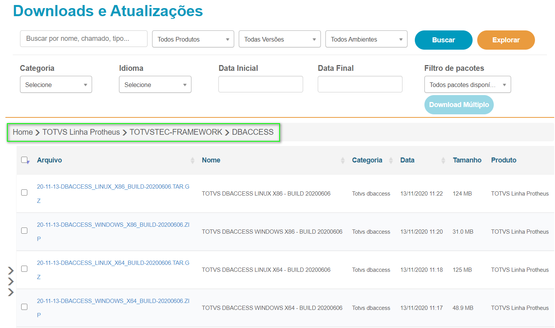Focus the search by name field
This screenshot has height=328, width=555.
(84, 39)
